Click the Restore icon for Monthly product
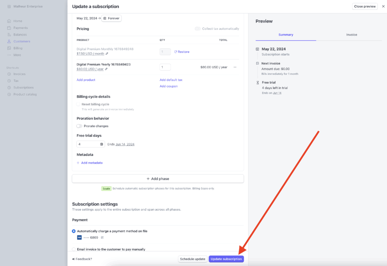Screen dimensions: 387x266 175,52
